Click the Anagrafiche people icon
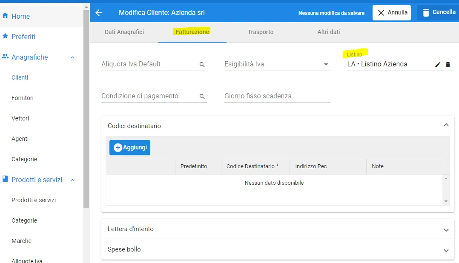 (x=5, y=56)
